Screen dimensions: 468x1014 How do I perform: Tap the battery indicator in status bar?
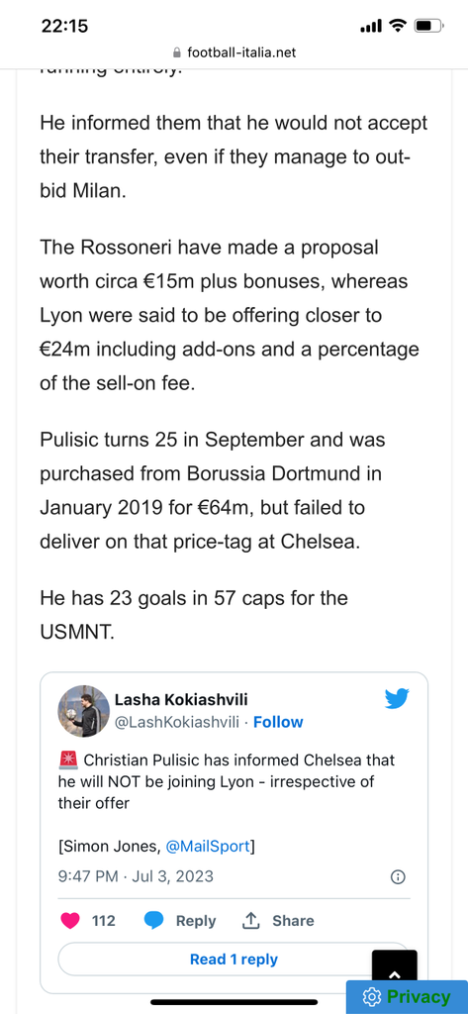[427, 26]
